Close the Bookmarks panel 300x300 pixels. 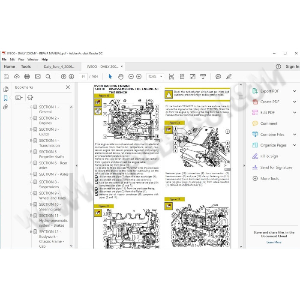tap(68, 87)
